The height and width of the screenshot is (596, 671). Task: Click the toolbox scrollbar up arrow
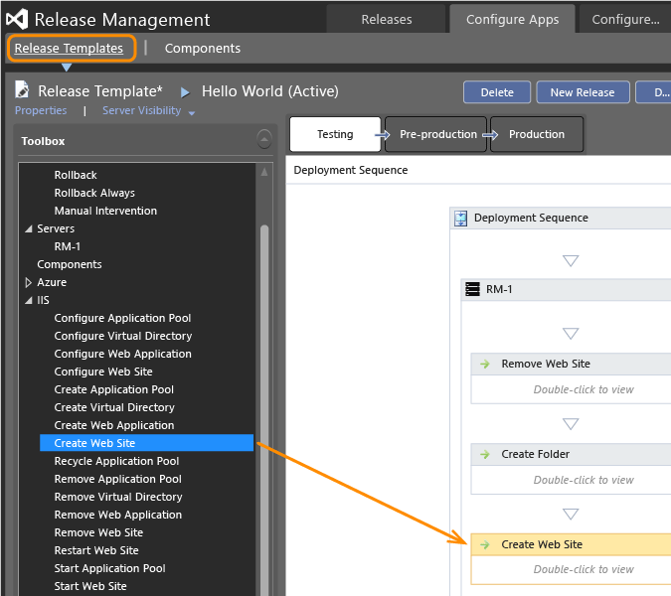(264, 172)
